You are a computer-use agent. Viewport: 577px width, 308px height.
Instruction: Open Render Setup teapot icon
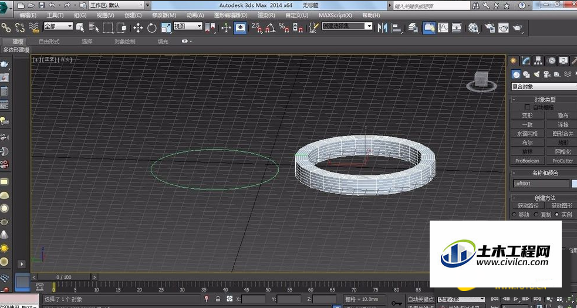click(490, 28)
